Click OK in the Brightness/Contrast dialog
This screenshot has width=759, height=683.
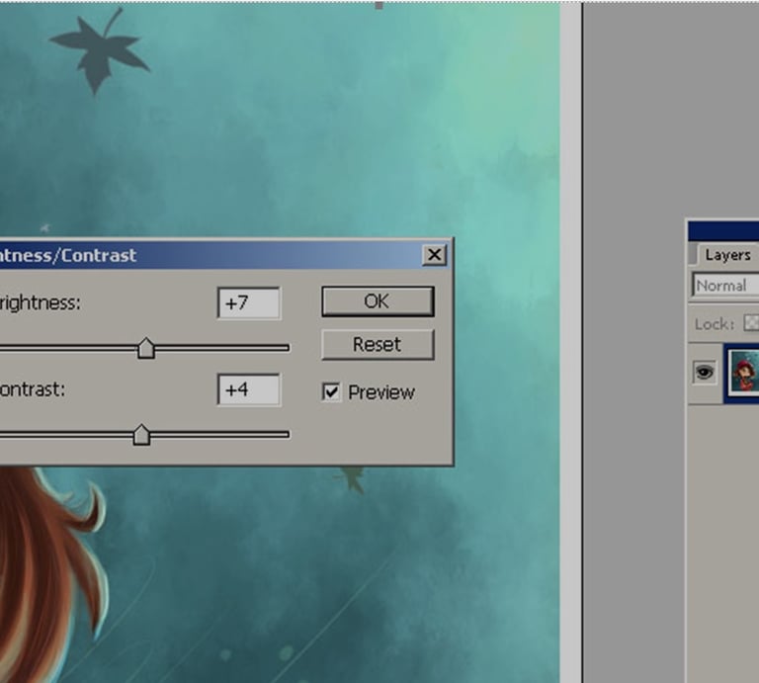click(378, 301)
